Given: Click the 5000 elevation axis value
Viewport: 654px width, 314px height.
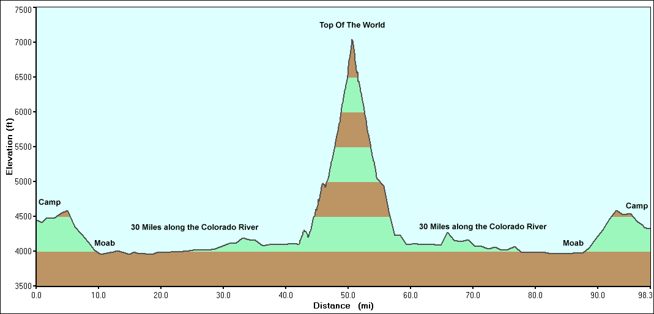Looking at the screenshot, I should 23,181.
